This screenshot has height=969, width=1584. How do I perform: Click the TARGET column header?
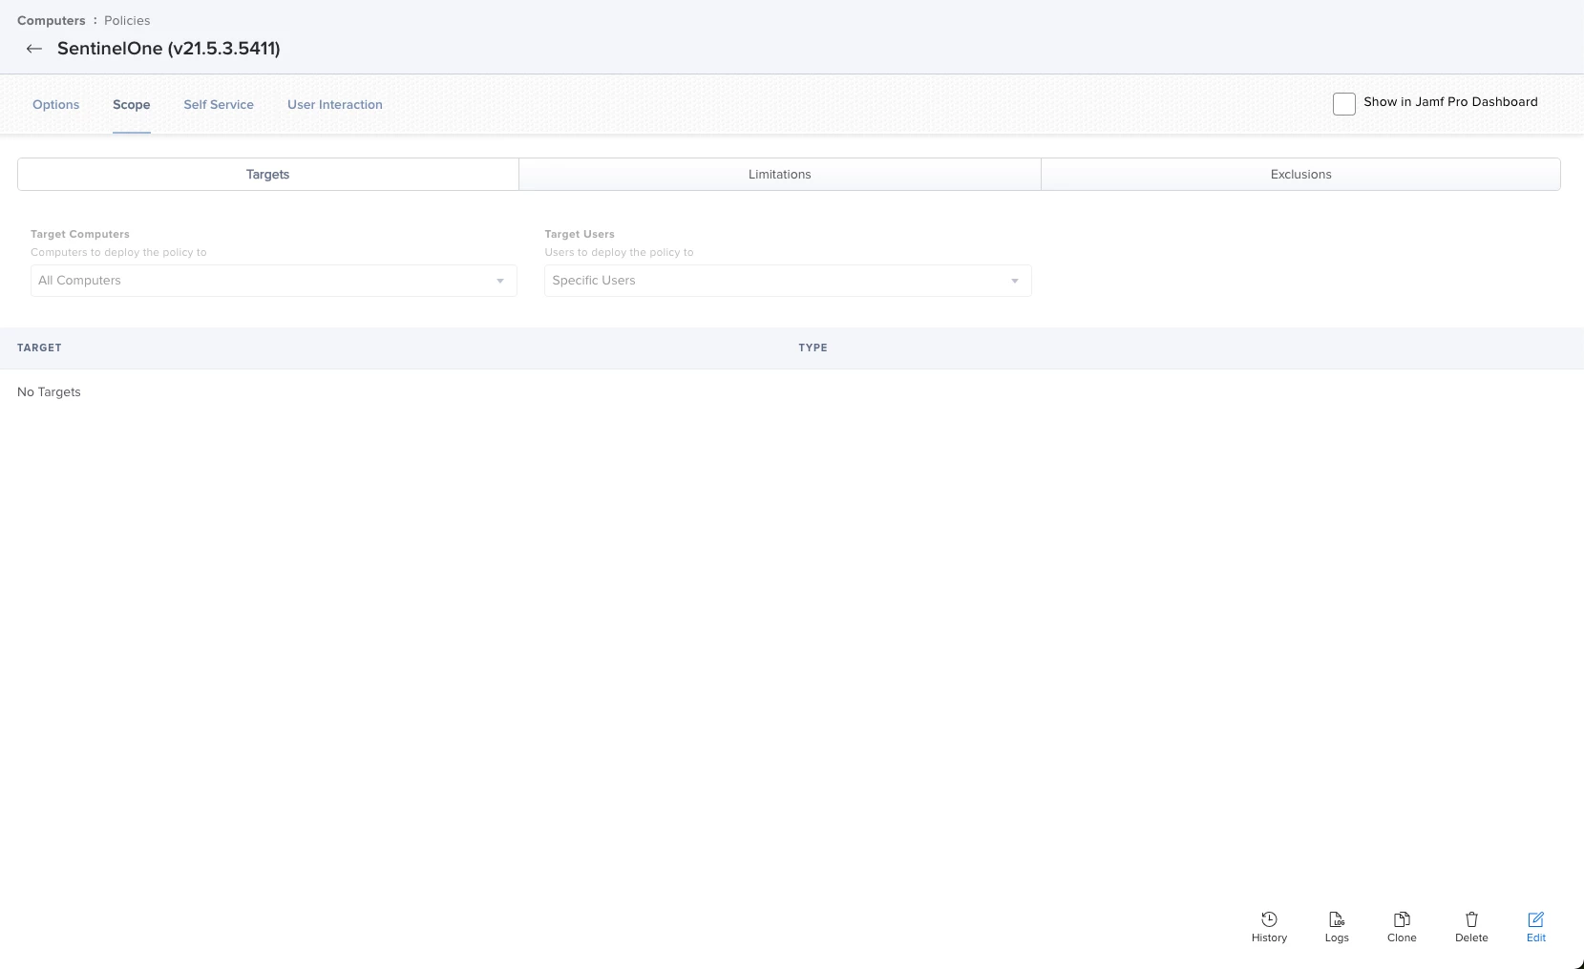(x=39, y=348)
